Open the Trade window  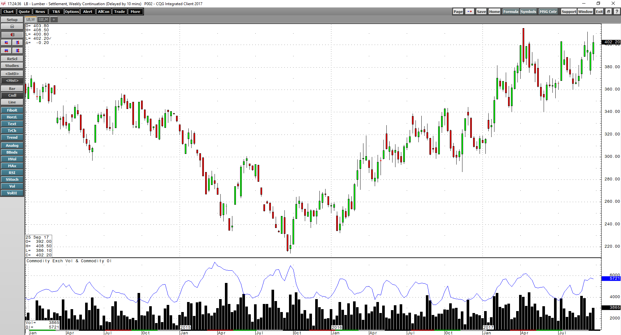coord(119,12)
